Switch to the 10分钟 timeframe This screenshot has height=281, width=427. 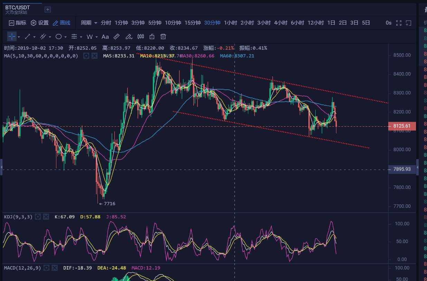(173, 23)
